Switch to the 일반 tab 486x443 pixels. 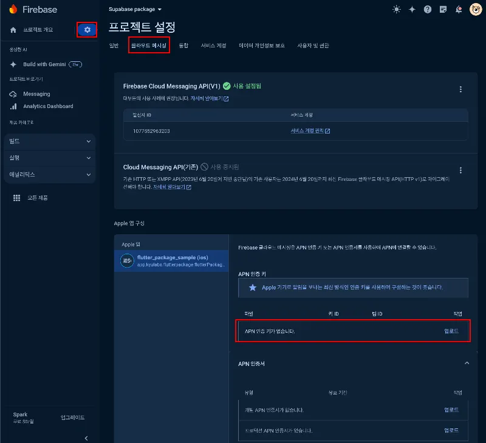point(114,46)
